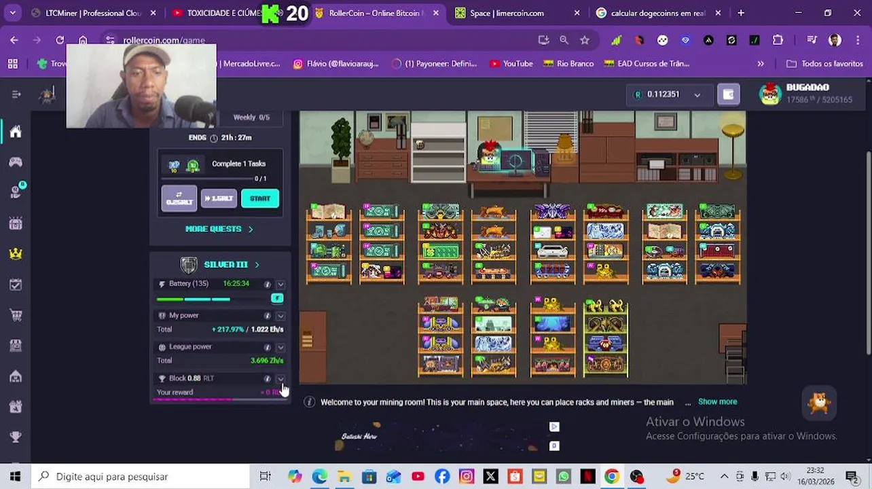Click the MORE QUESTS link
The image size is (872, 489).
point(219,229)
